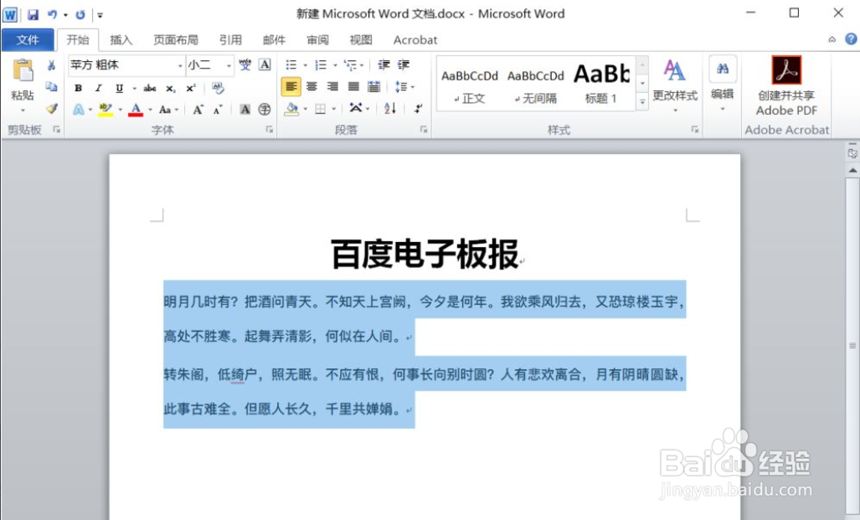
Task: Expand the Styles gallery more button
Action: click(x=641, y=101)
